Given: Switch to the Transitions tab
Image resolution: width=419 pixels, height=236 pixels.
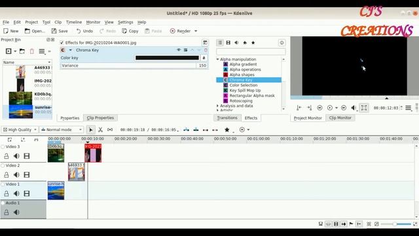Looking at the screenshot, I should [227, 118].
